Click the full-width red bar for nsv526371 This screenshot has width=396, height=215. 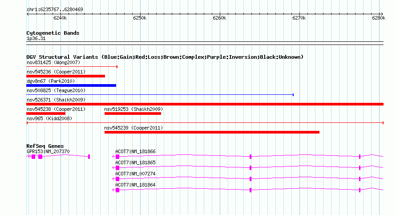click(205, 104)
